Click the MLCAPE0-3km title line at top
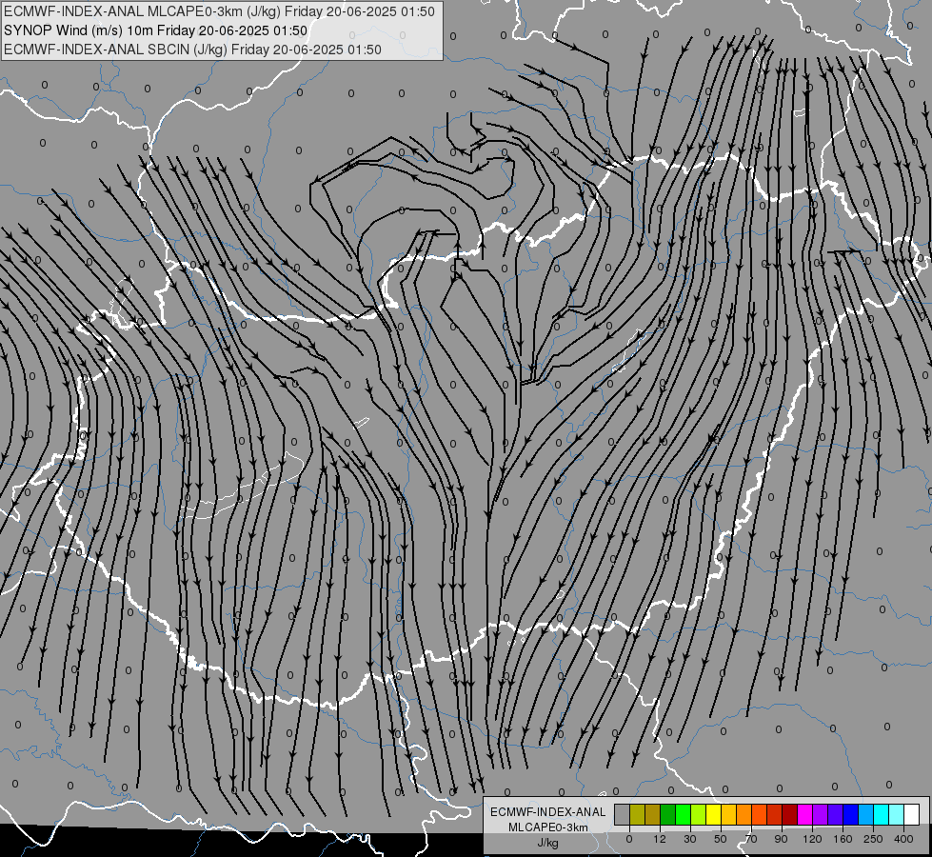932x857 pixels. (219, 11)
